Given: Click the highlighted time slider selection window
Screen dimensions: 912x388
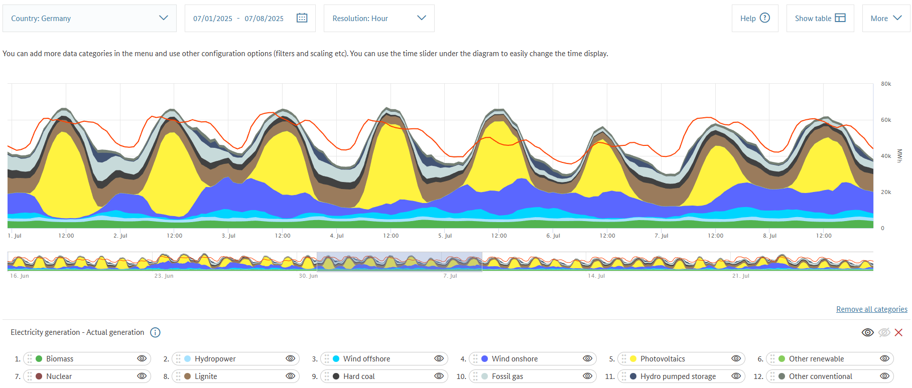Looking at the screenshot, I should click(399, 261).
